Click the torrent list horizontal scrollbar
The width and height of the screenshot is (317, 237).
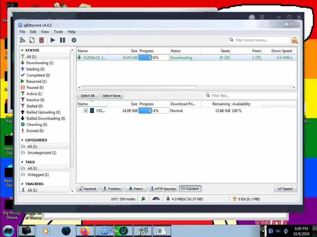[139, 87]
